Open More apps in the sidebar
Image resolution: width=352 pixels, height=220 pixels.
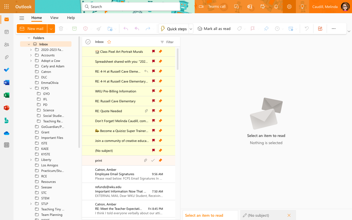tap(7, 145)
